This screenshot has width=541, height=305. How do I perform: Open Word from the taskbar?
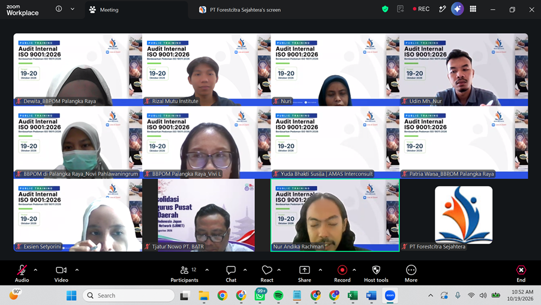coord(371,295)
